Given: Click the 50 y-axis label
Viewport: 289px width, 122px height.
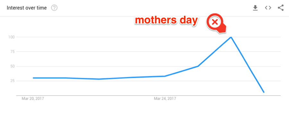Looking at the screenshot, I should (x=12, y=66).
